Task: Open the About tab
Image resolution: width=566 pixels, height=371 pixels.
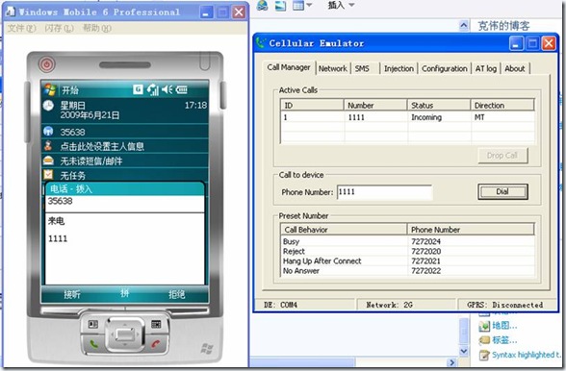Action: pos(515,68)
